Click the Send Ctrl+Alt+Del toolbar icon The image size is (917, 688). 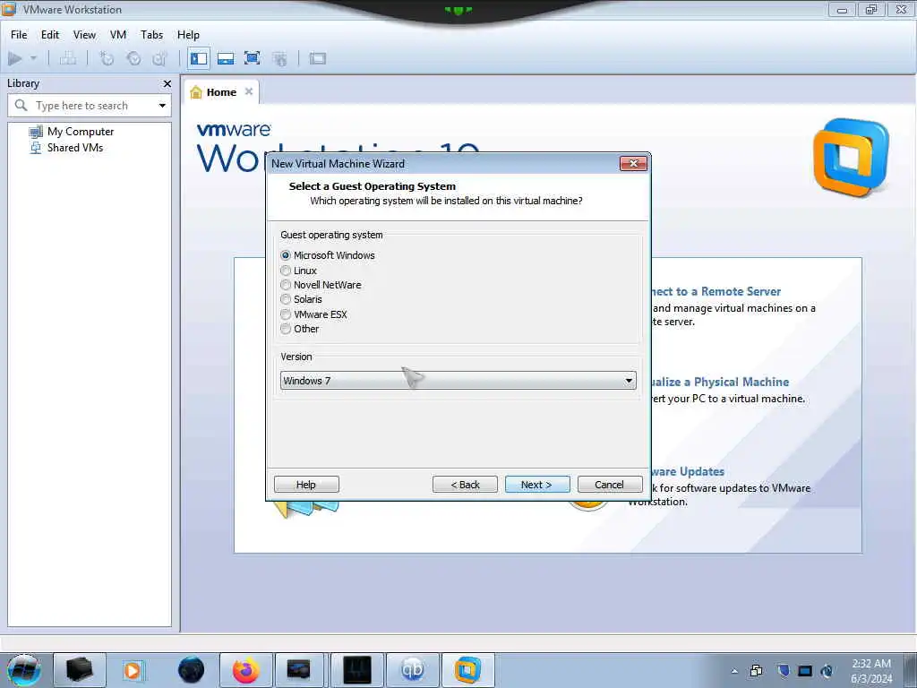point(68,58)
